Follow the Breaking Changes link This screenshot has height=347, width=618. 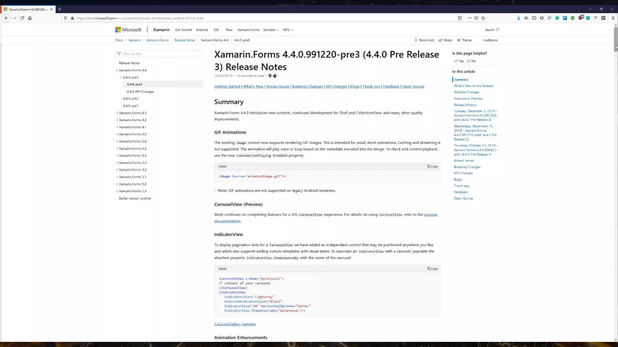[307, 86]
